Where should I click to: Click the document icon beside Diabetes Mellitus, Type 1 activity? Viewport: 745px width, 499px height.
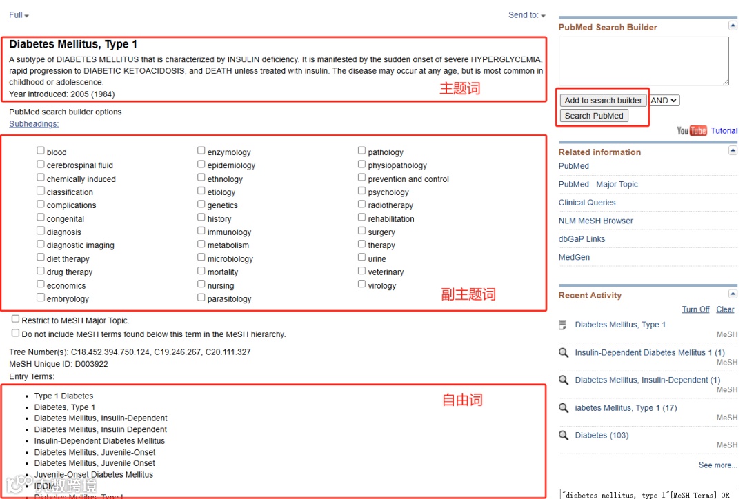point(563,325)
